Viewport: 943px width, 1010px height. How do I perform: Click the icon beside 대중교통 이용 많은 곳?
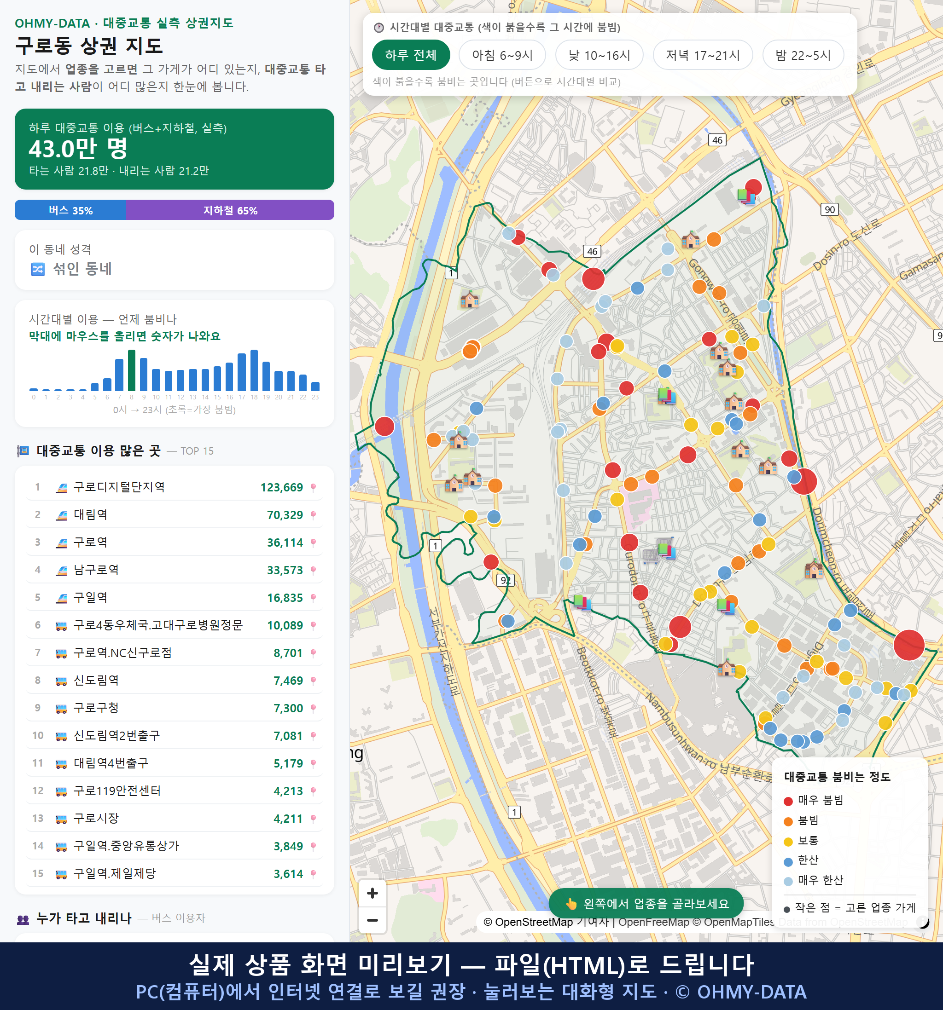point(23,450)
